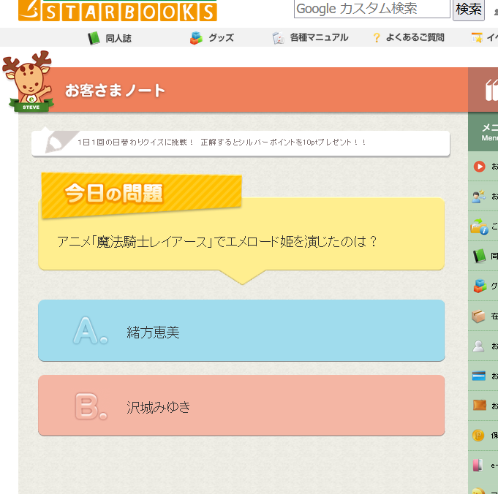
Task: Click the colored cubes icon beside グッズ
Action: pos(196,38)
